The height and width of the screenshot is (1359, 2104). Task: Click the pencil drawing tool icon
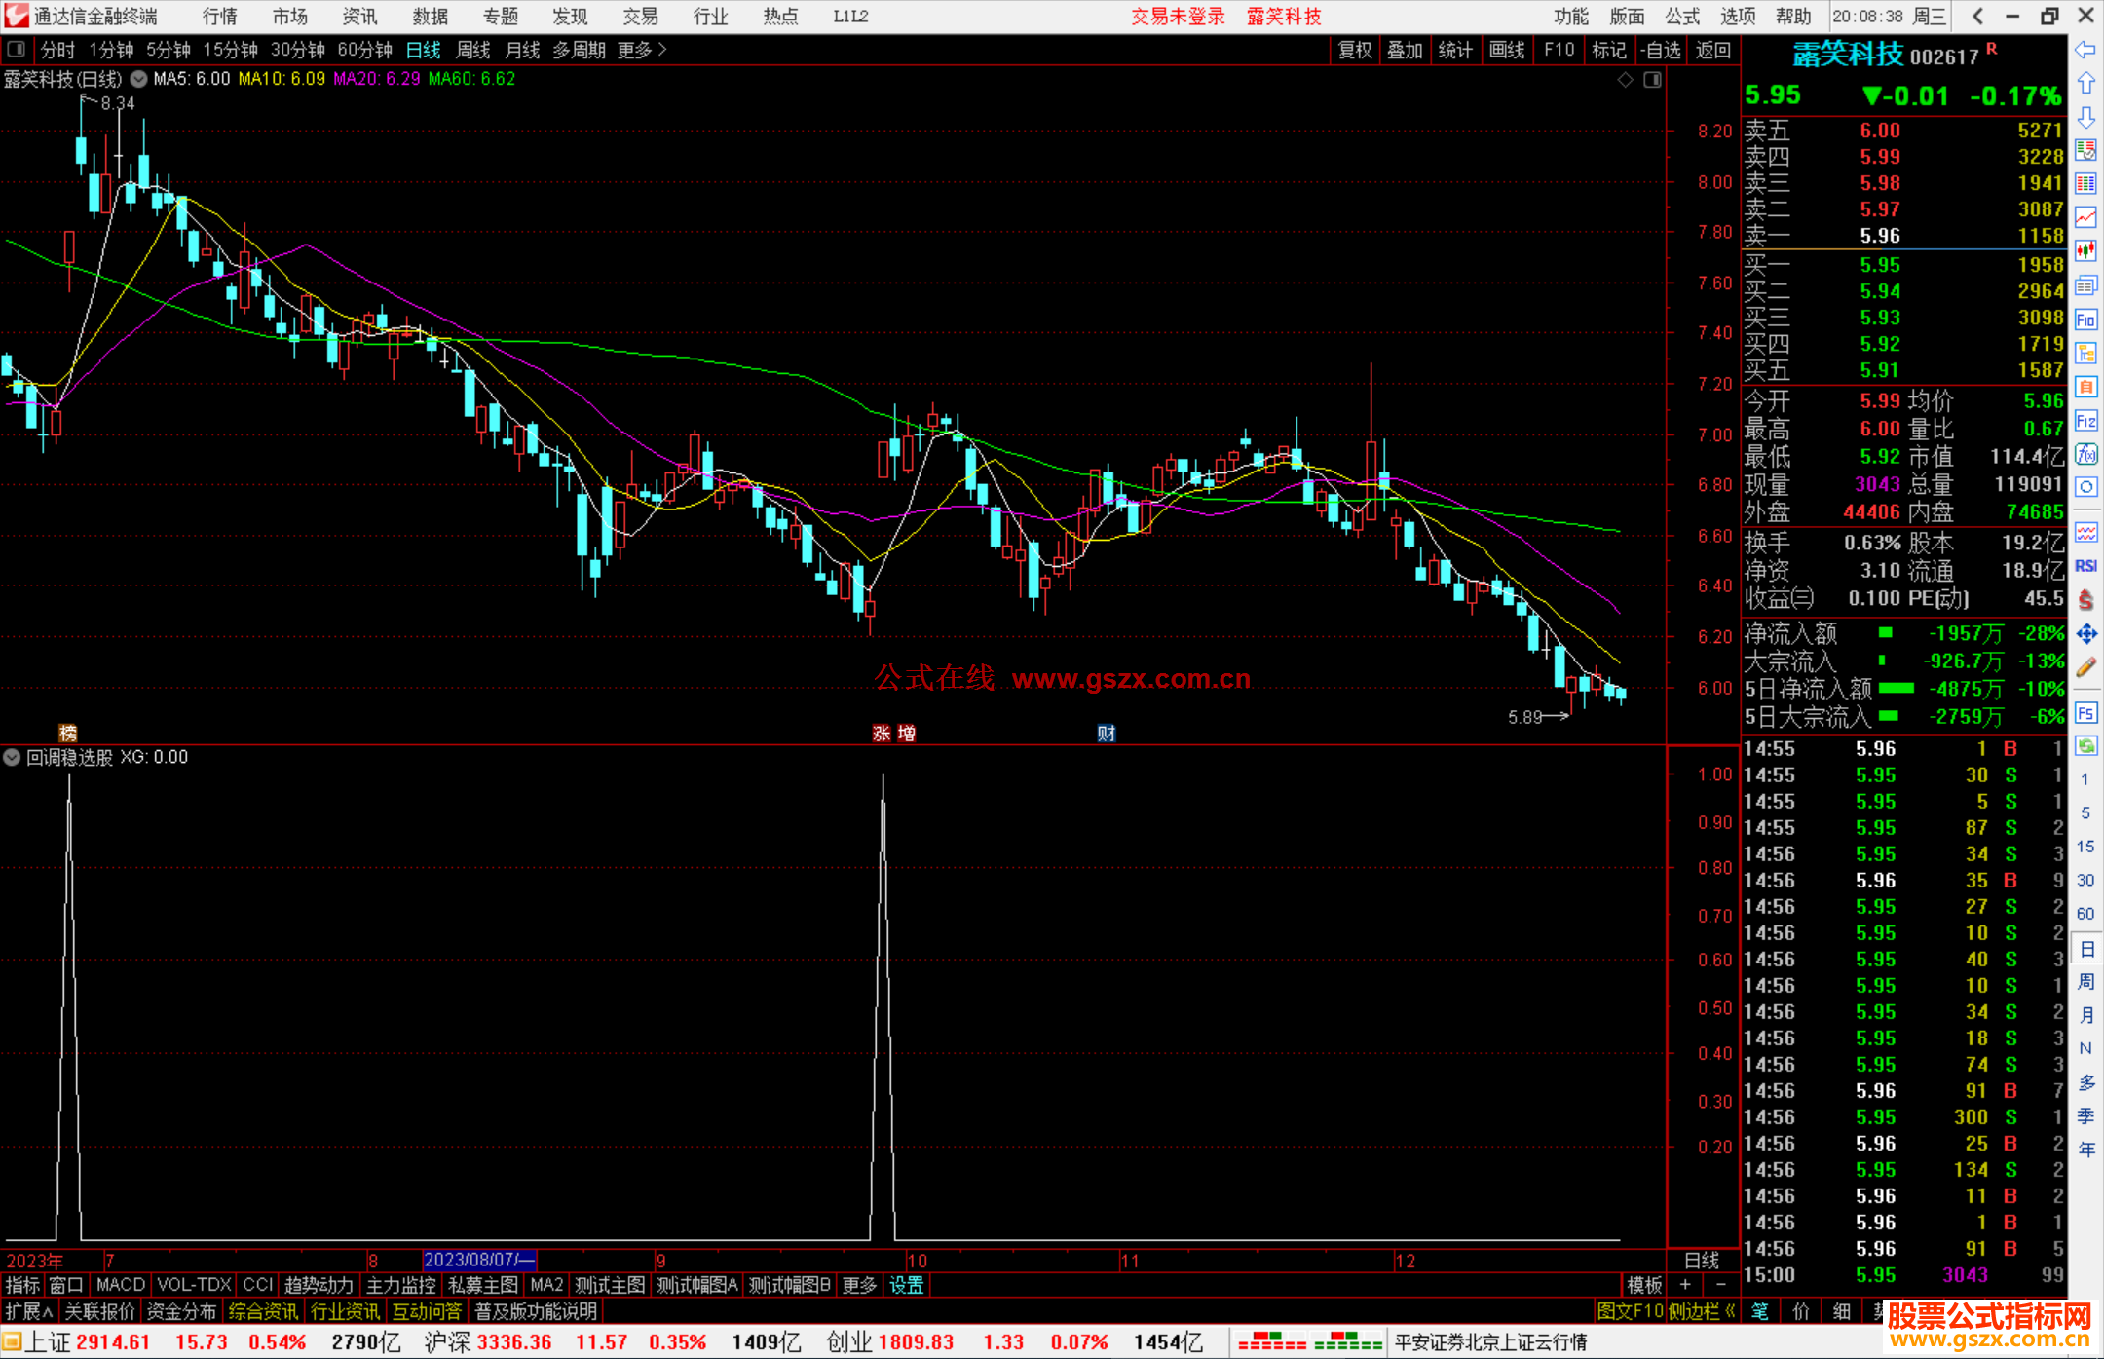tap(2085, 667)
